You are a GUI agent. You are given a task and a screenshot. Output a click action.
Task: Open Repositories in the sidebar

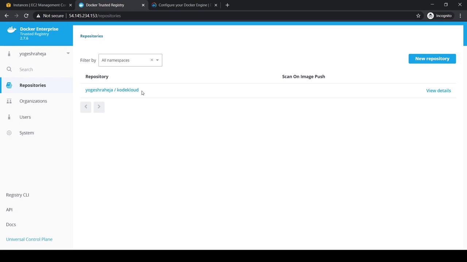coord(36,85)
